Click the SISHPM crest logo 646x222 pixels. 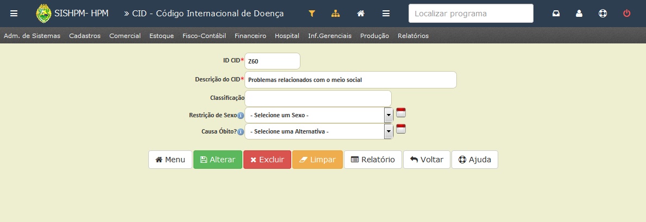click(43, 14)
